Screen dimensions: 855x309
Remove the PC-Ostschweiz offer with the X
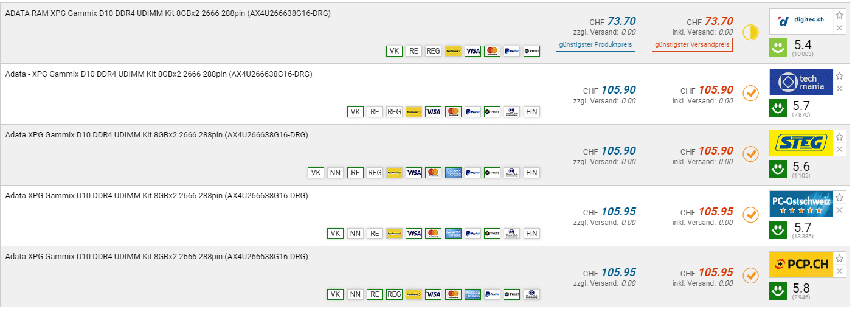click(x=839, y=210)
